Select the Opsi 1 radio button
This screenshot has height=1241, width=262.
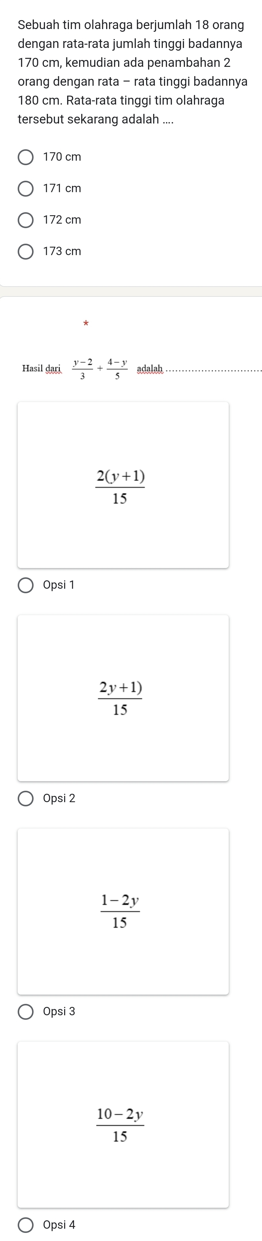point(26,585)
